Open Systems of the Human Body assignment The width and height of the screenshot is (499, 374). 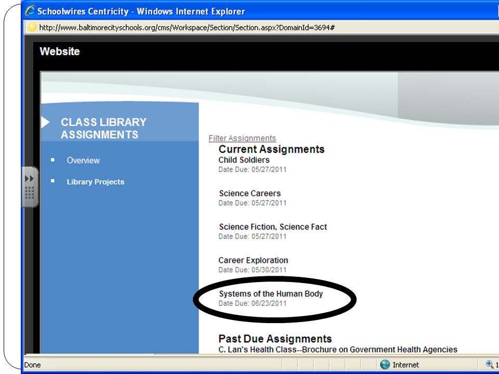click(271, 293)
